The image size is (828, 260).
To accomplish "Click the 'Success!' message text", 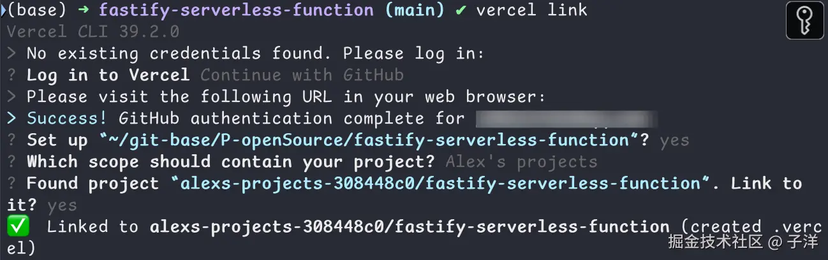I will pyautogui.click(x=68, y=119).
